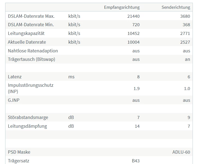Click the Impulsstörungsschutz (INP) label
This screenshot has height=164, width=198.
(31, 88)
